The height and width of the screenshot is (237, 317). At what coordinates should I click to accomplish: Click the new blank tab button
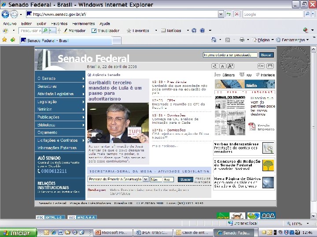pyautogui.click(x=117, y=40)
